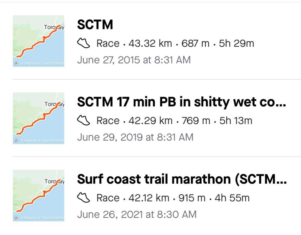Click the date June 29, 2019 at 8:31 AM

(x=135, y=137)
